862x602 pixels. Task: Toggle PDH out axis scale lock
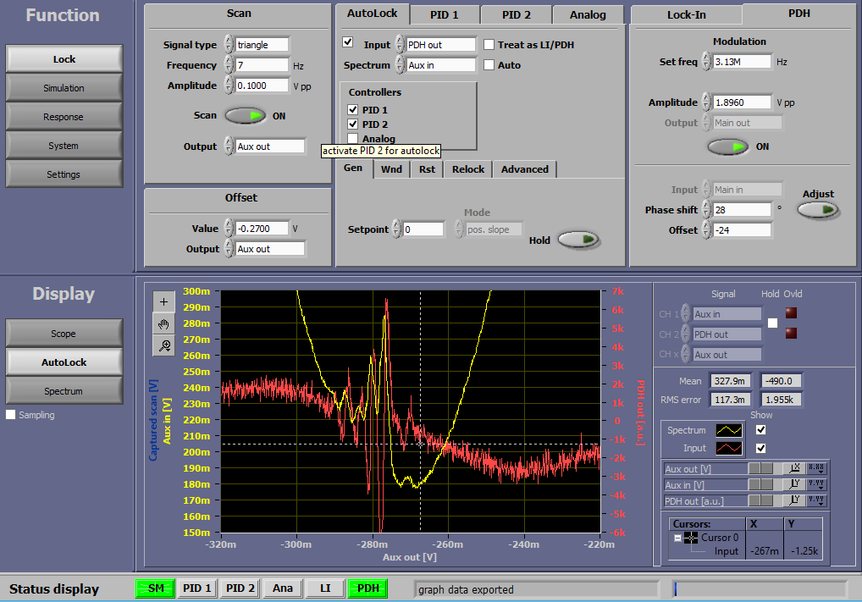click(x=761, y=500)
